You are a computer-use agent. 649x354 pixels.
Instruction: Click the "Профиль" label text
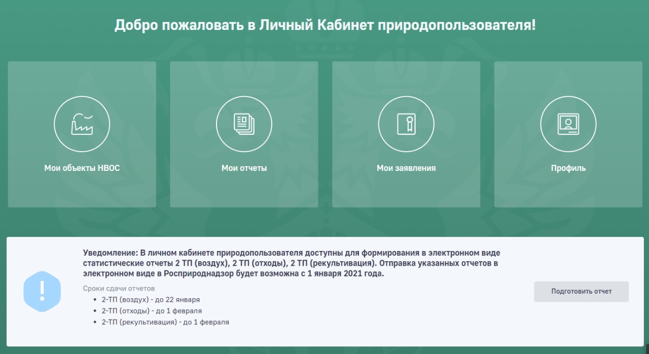point(568,167)
